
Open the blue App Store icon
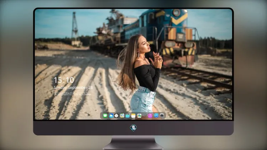(156, 116)
